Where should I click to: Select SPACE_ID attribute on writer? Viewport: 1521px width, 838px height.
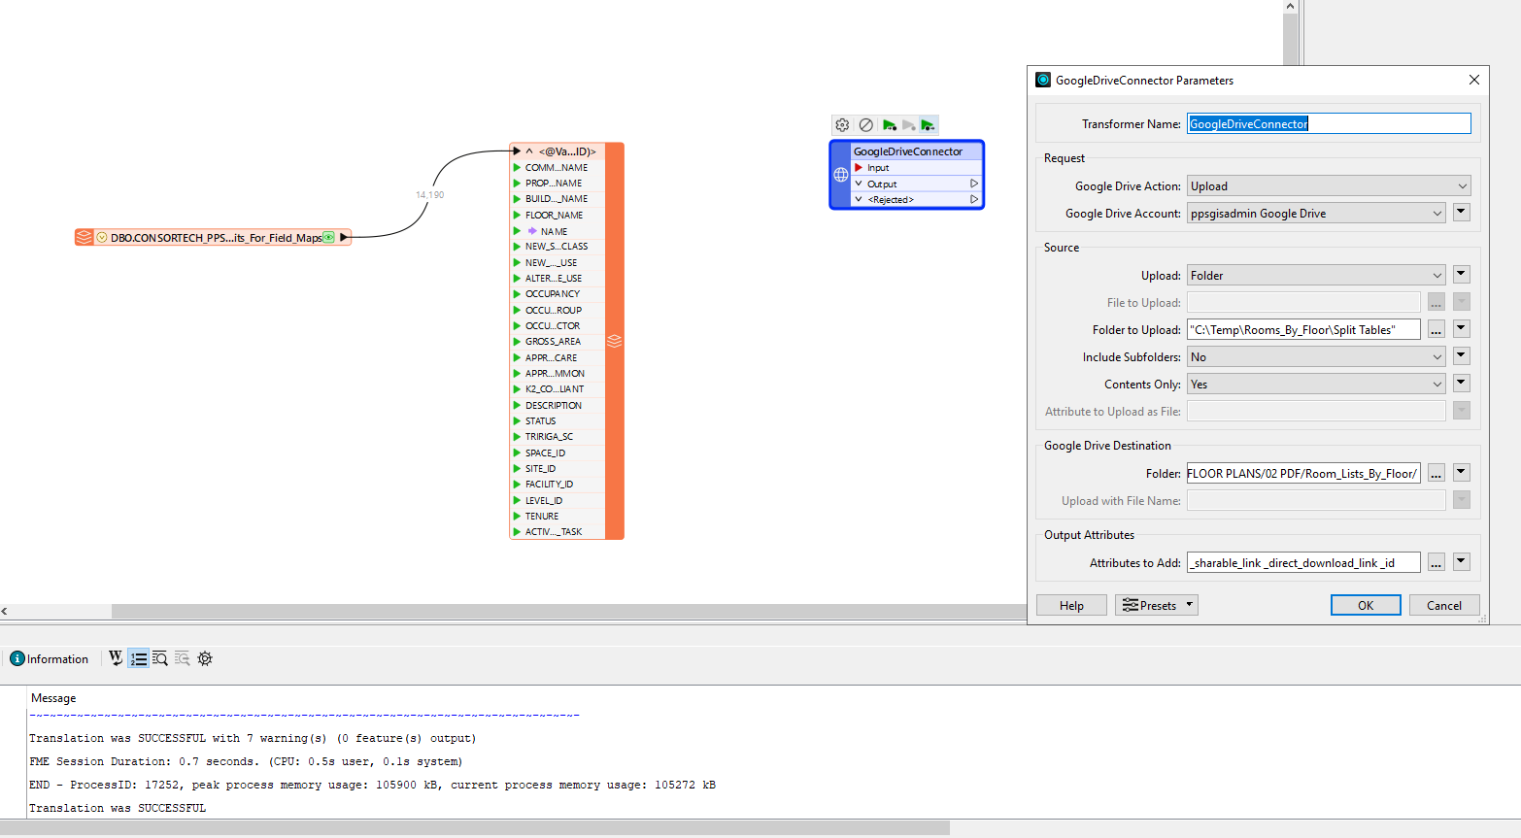click(545, 453)
